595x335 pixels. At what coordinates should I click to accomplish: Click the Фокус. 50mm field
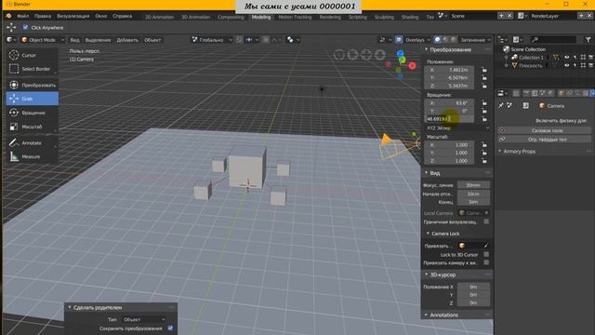(473, 185)
